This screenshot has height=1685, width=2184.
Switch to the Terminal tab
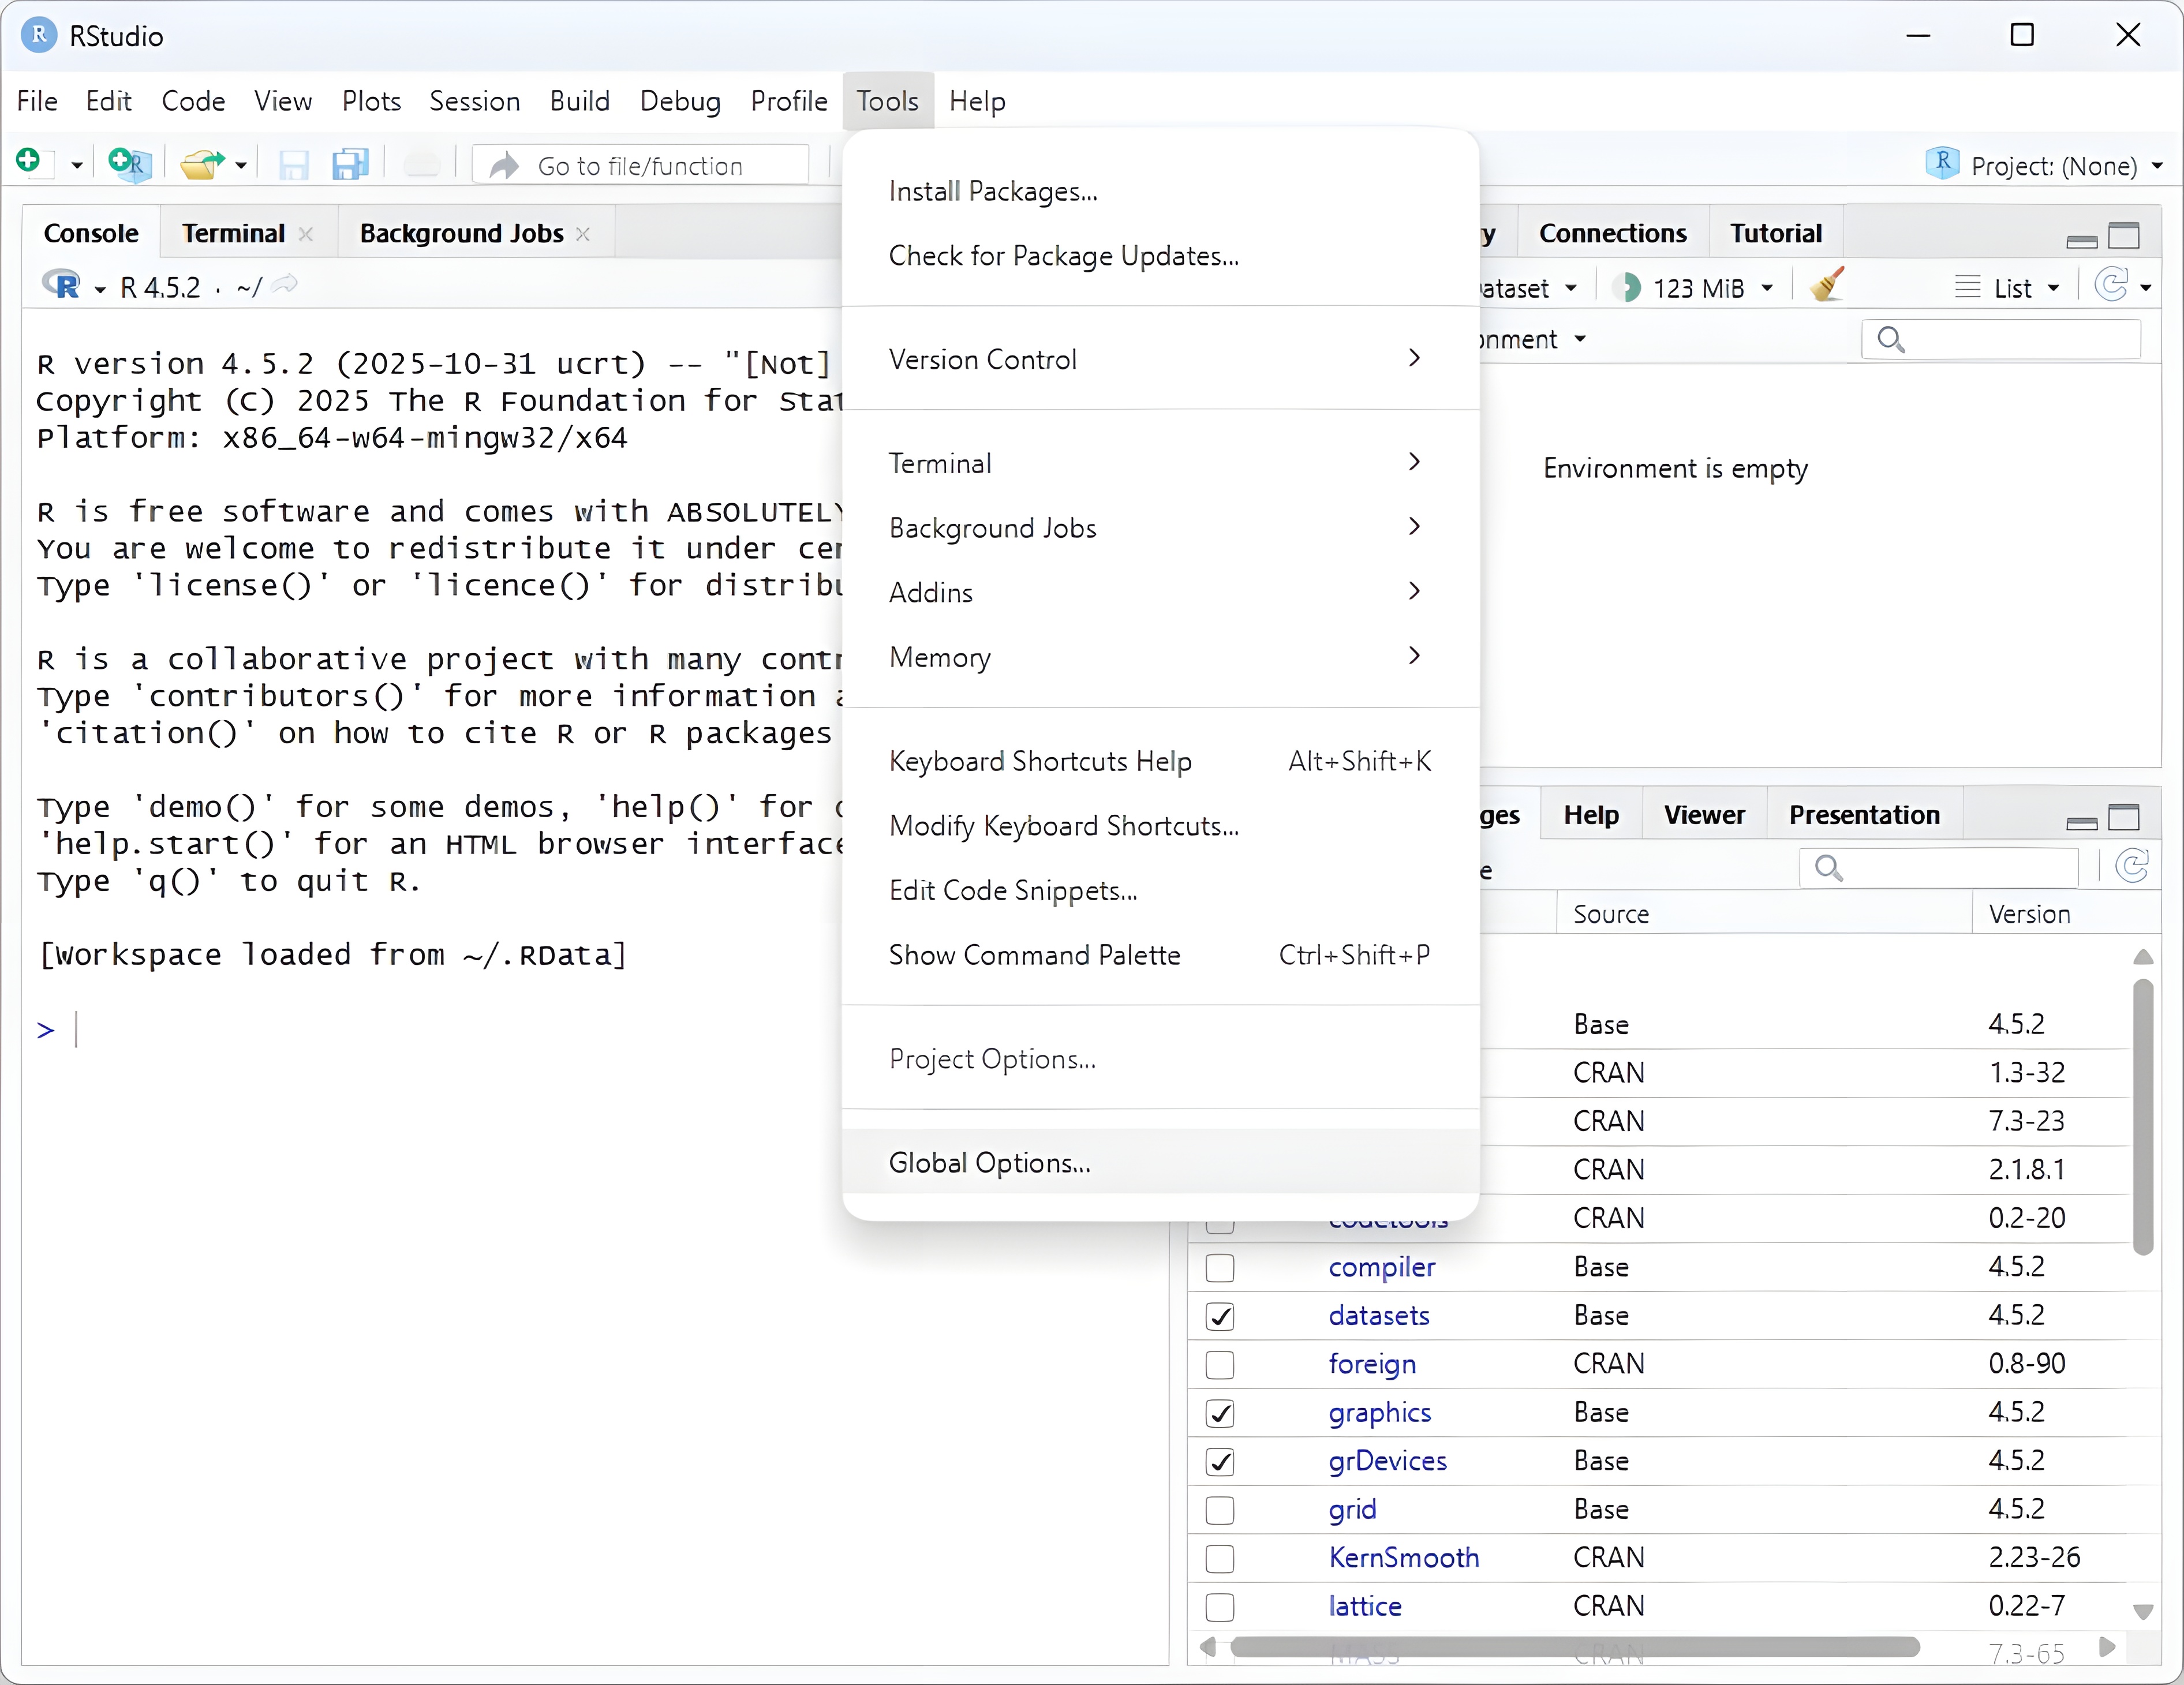pyautogui.click(x=233, y=234)
